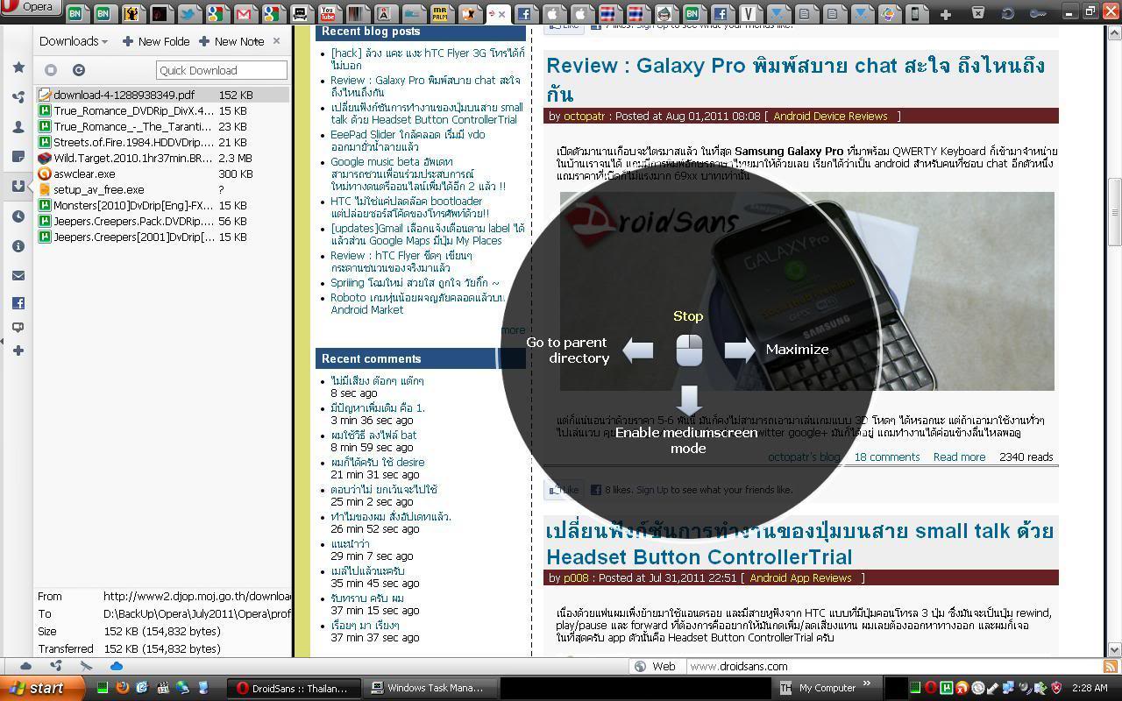Click the Opera Turbo status icon

(86, 666)
